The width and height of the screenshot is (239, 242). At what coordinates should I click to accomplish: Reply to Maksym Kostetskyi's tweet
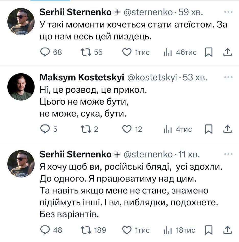click(x=45, y=129)
